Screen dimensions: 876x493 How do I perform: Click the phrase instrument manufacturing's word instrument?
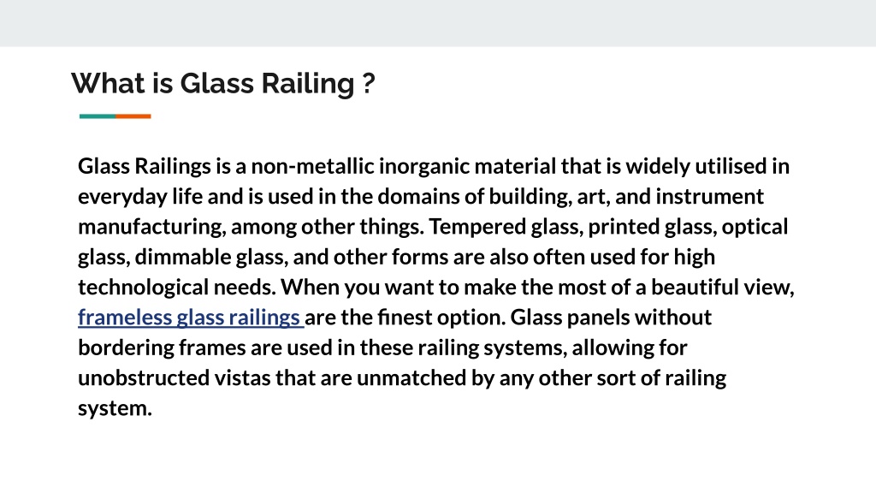pyautogui.click(x=709, y=197)
